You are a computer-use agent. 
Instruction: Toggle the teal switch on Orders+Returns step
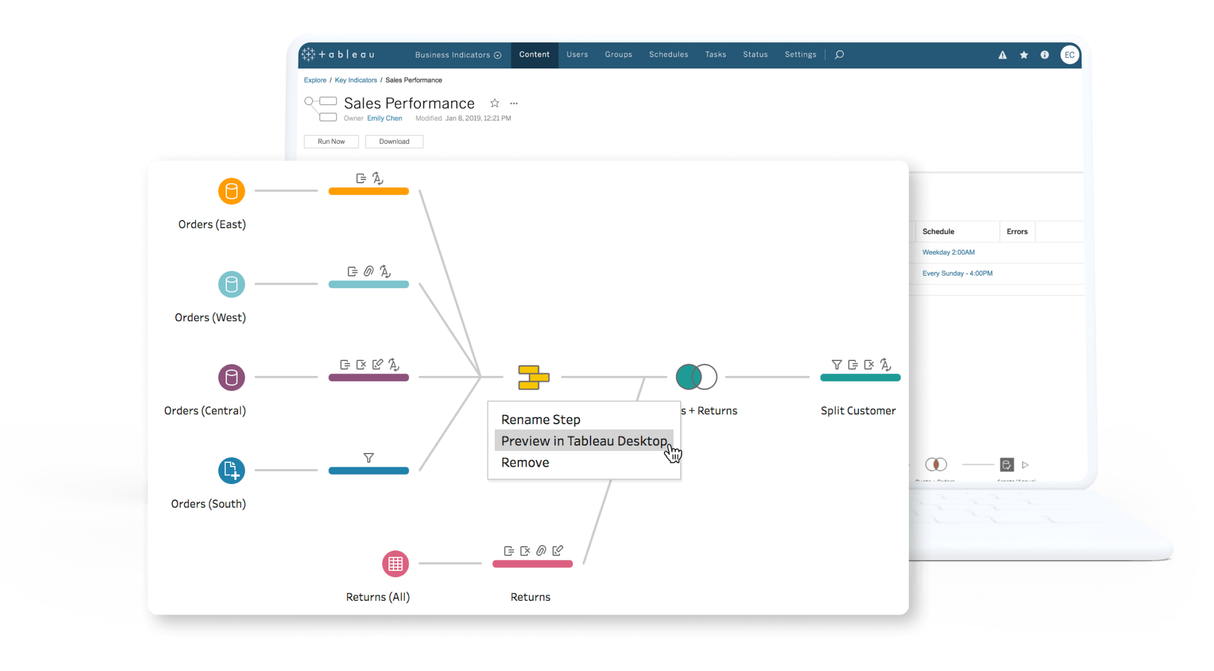tap(696, 378)
